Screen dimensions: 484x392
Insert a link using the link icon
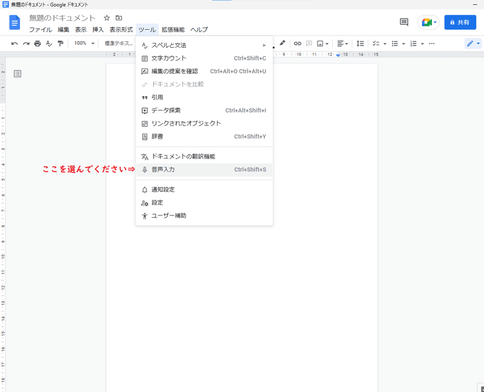click(x=297, y=43)
